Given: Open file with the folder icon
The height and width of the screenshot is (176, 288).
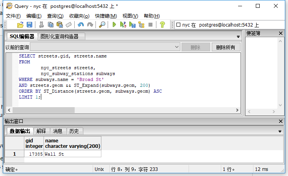Looking at the screenshot, I should point(20,25).
